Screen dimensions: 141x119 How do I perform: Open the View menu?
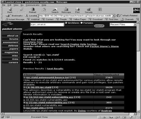click(x=16, y=5)
